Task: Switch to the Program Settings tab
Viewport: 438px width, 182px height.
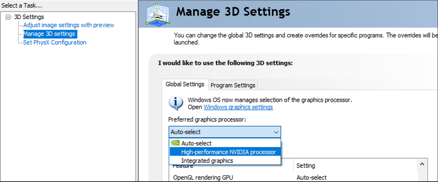Action: (x=233, y=85)
